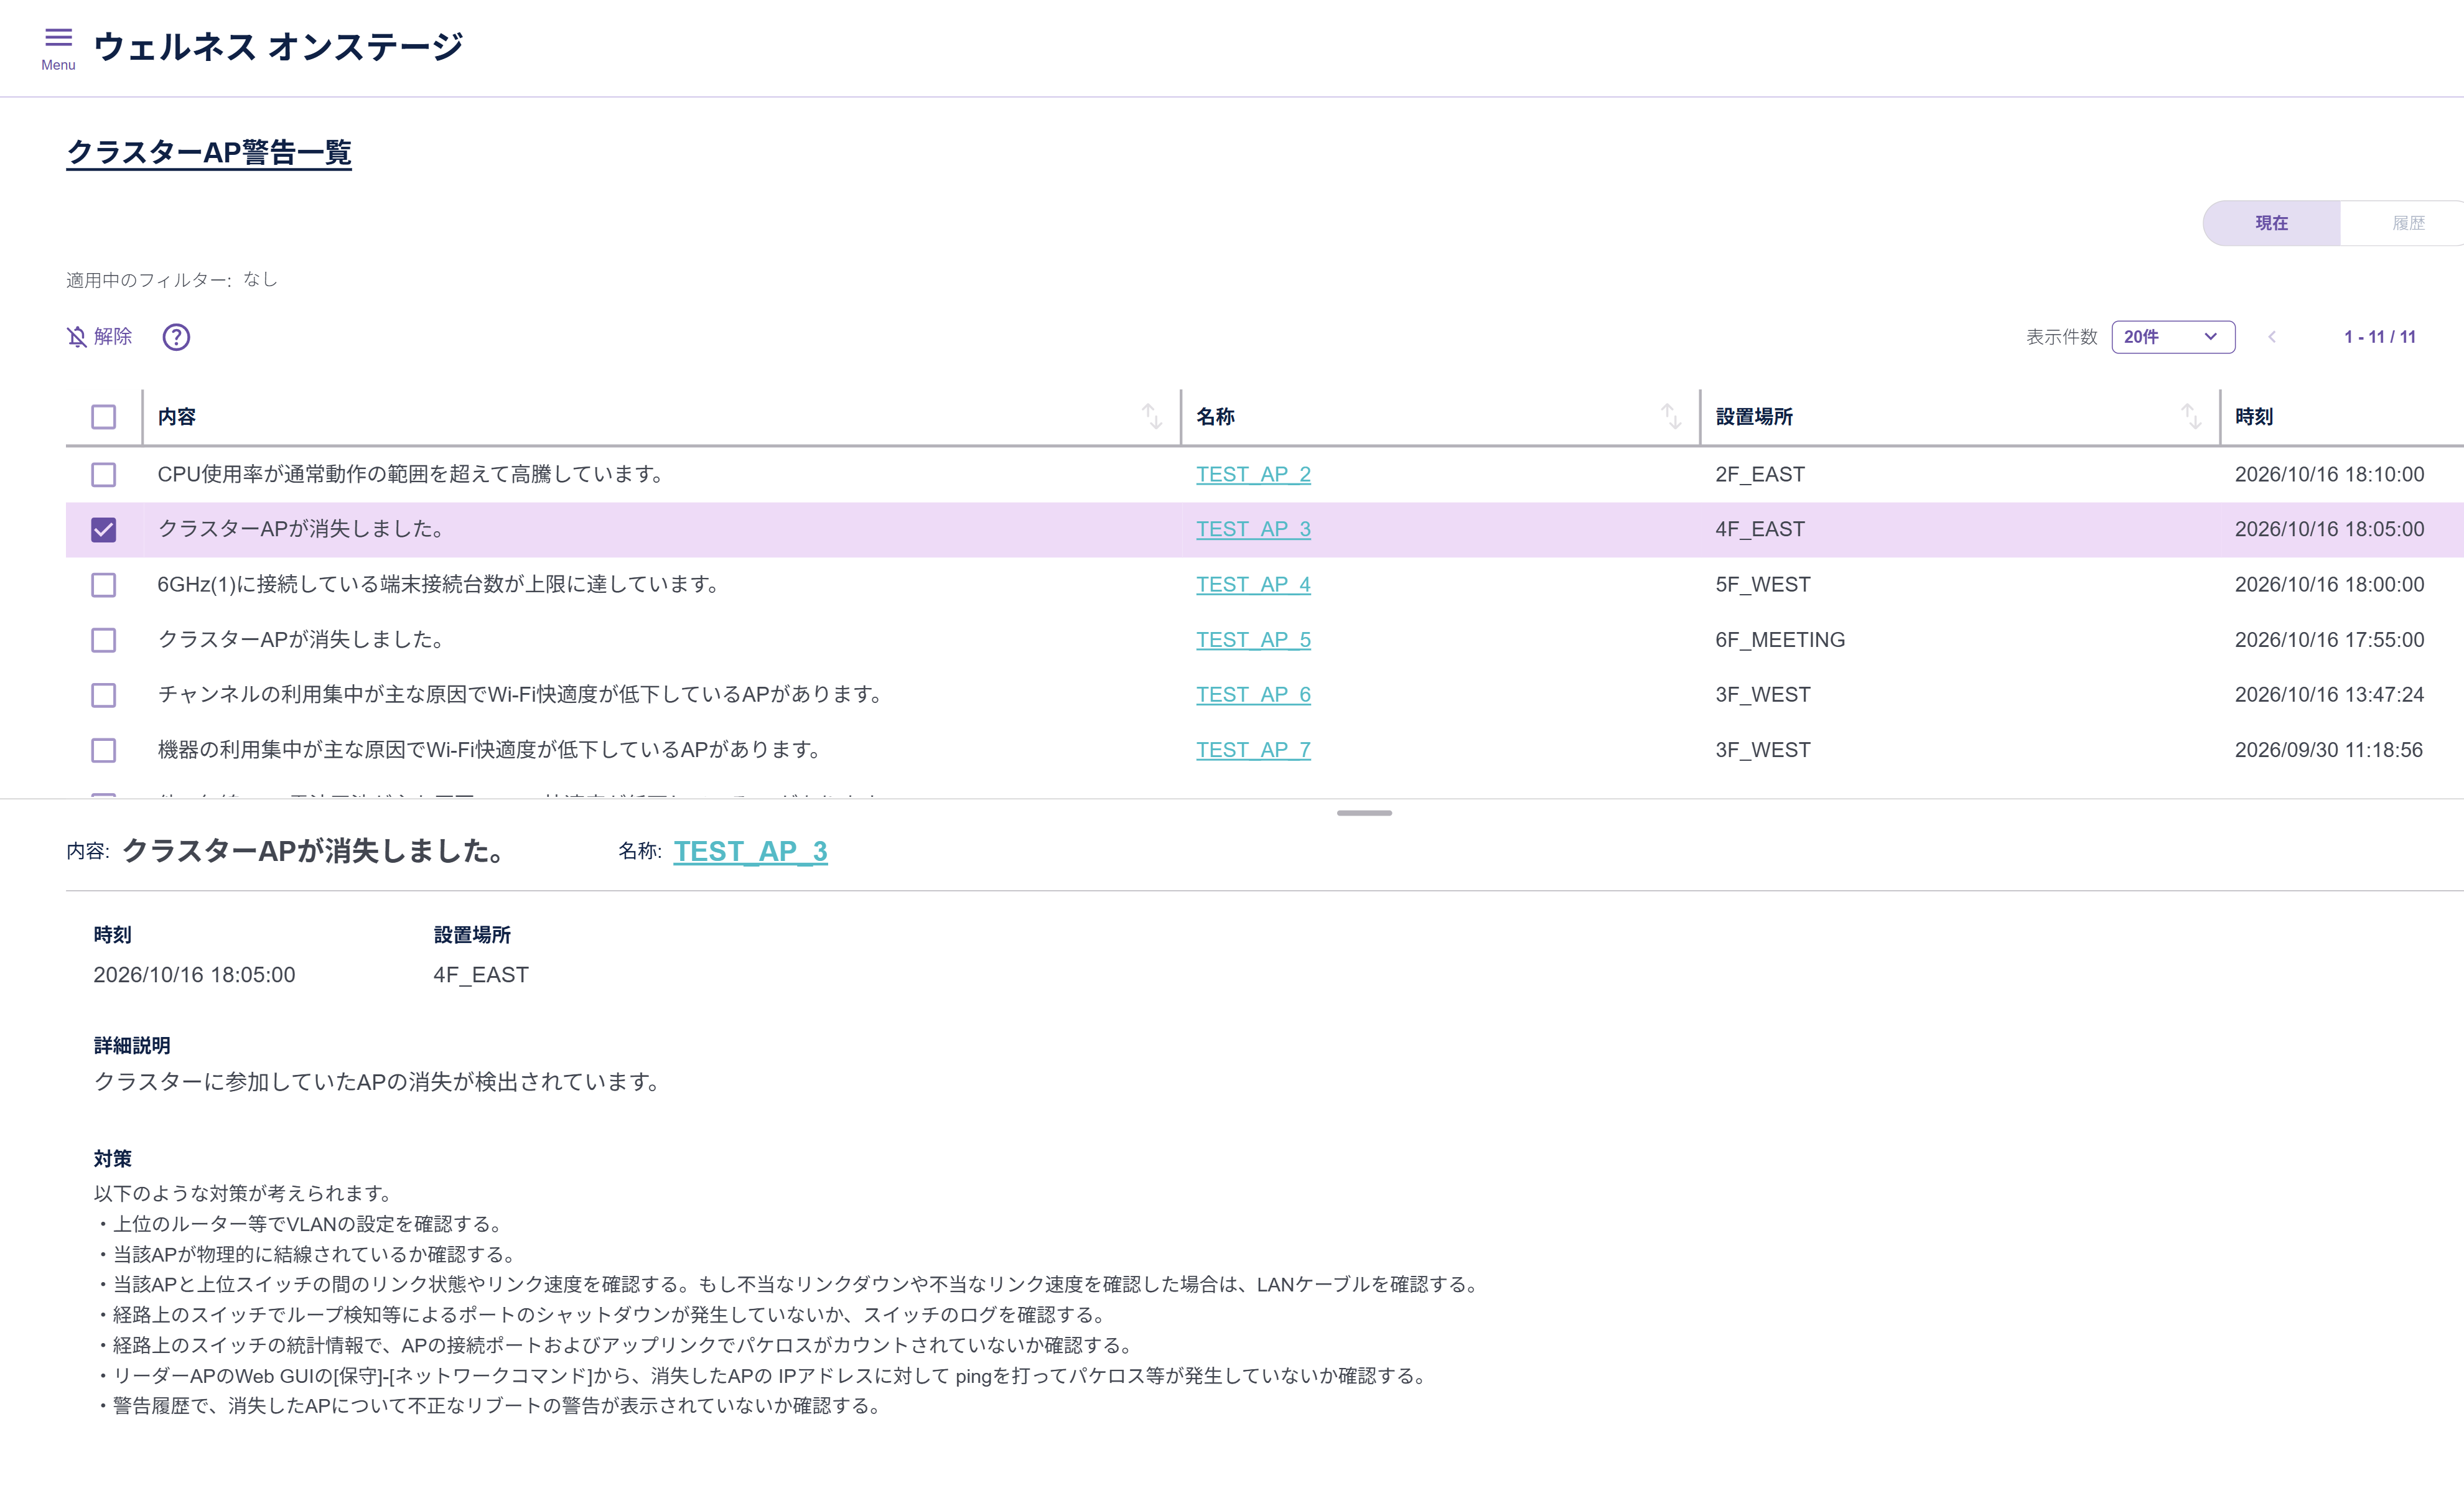The width and height of the screenshot is (2464, 1493).
Task: Open the hamburger Menu icon
Action: [x=59, y=48]
